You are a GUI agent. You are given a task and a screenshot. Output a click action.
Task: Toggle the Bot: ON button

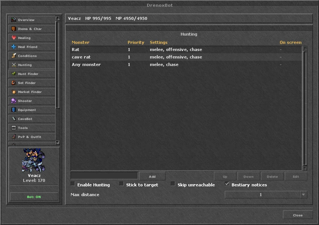[x=34, y=197]
